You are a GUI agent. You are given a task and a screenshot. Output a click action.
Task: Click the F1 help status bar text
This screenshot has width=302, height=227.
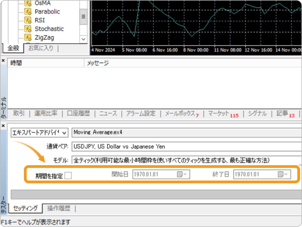coord(35,222)
